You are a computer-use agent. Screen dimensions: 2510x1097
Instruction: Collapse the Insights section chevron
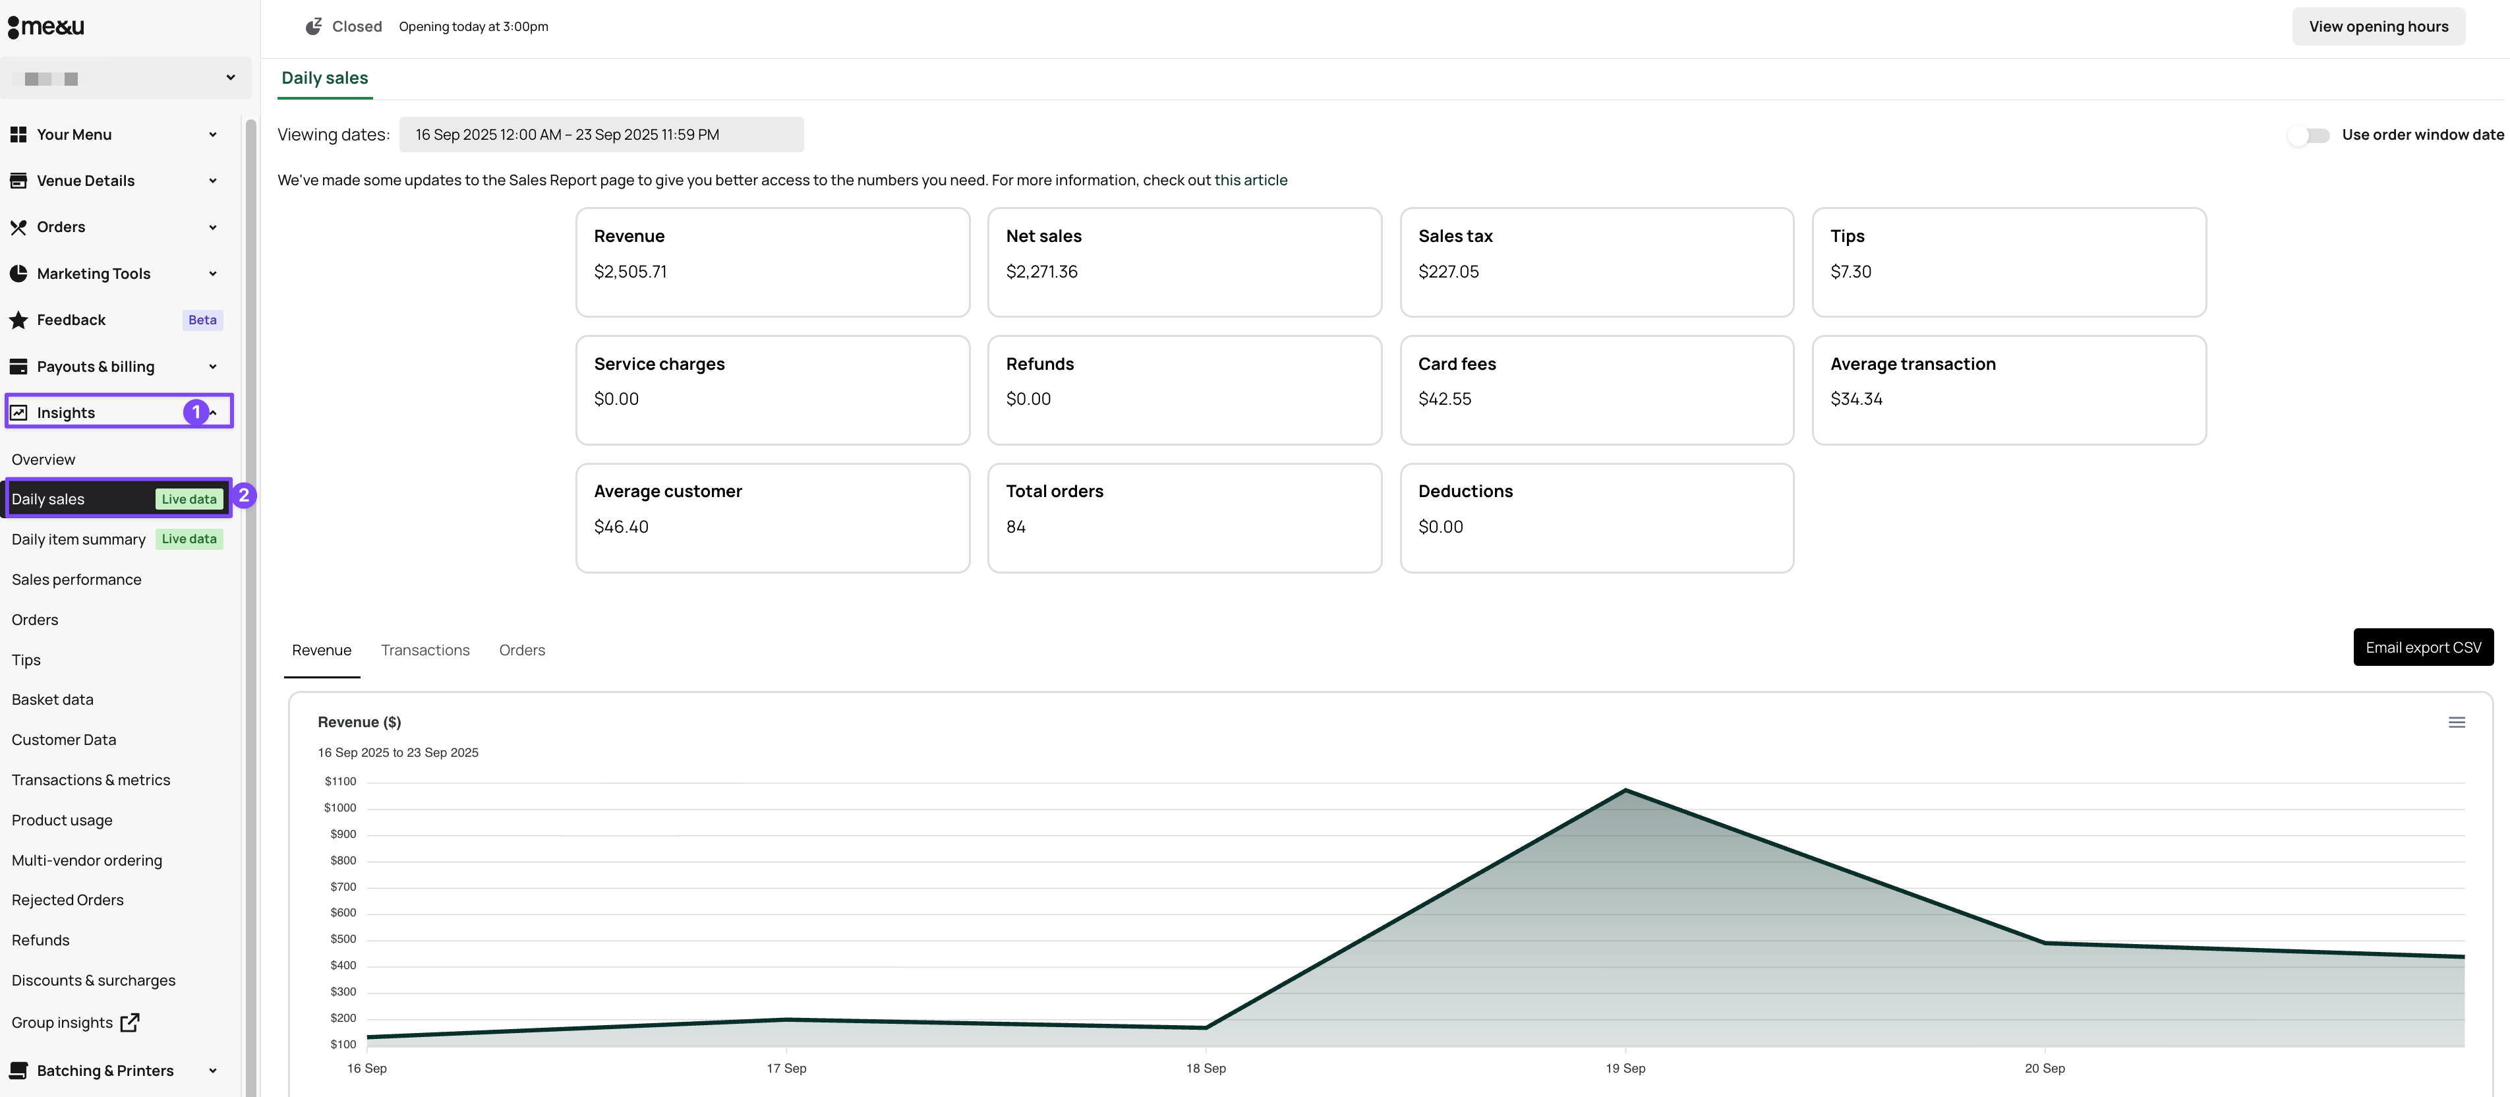coord(214,413)
